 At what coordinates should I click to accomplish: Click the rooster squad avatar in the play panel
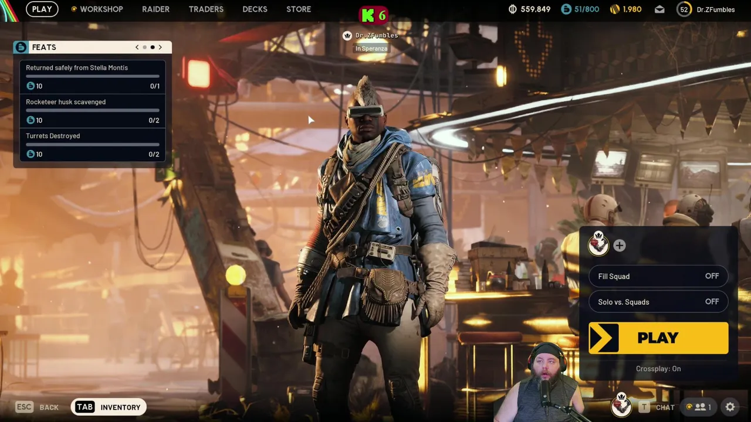[598, 243]
